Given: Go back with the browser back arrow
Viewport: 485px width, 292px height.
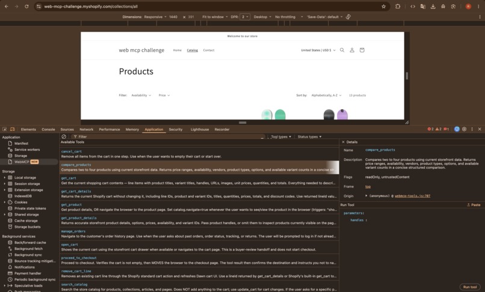Looking at the screenshot, I should point(7,6).
